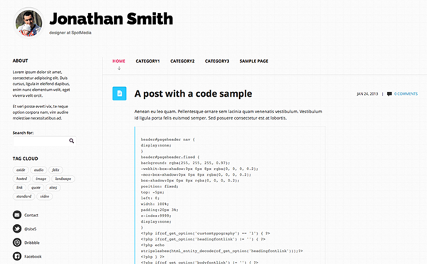Click the blue post format document icon
This screenshot has width=427, height=264.
[x=120, y=93]
